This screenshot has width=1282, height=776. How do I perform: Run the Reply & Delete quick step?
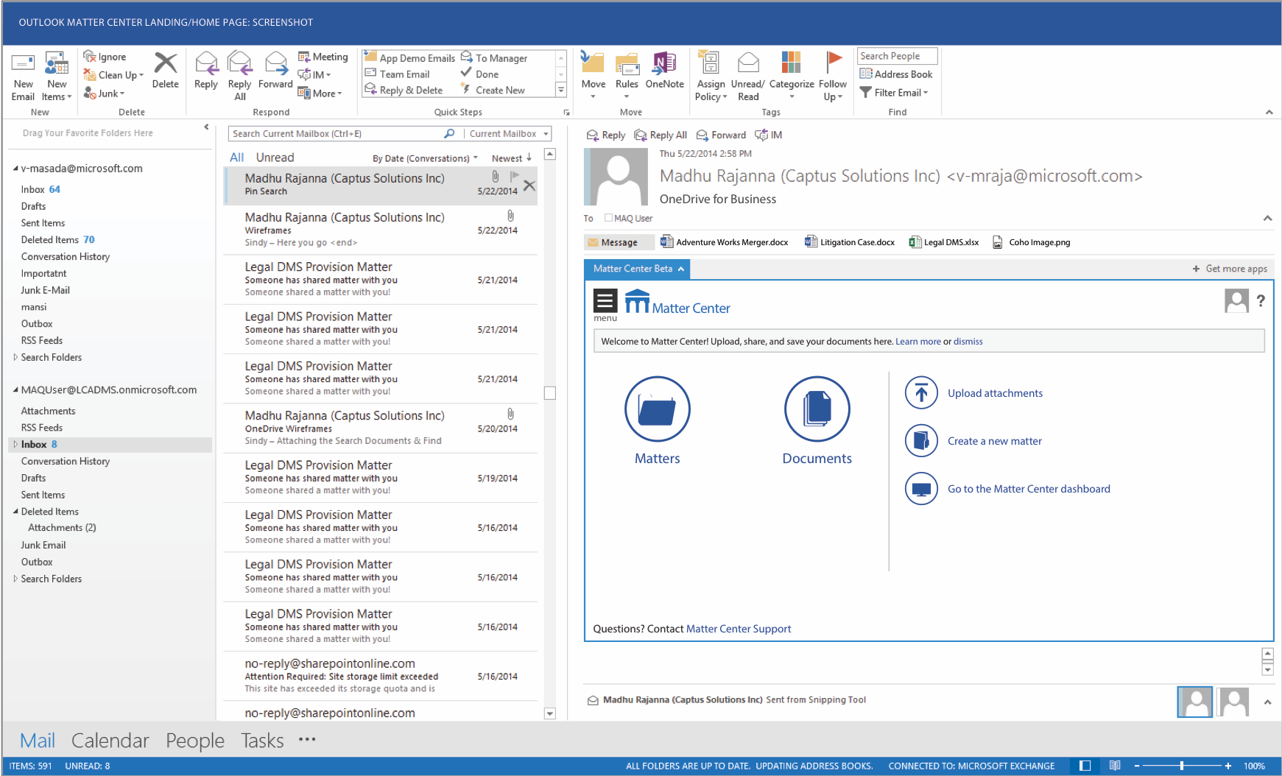coord(404,90)
